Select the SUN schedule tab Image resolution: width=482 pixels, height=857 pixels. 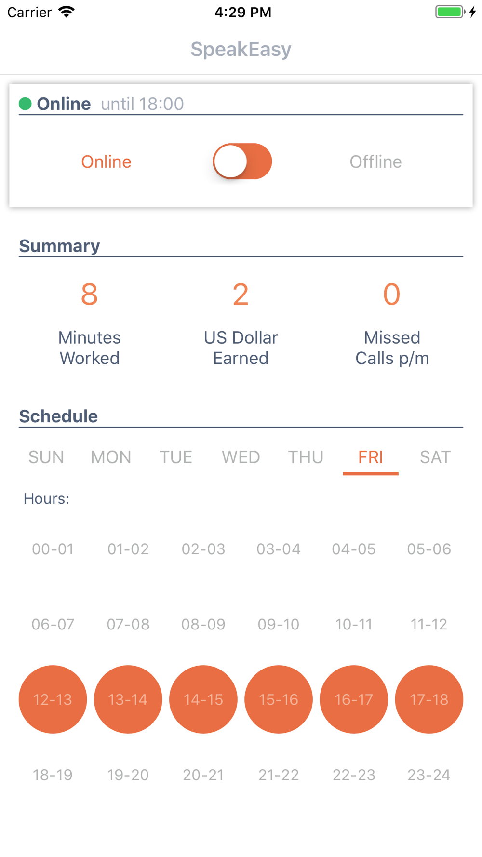point(46,457)
